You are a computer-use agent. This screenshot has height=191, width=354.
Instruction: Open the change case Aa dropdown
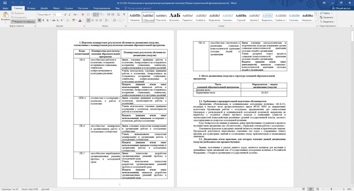(76, 15)
